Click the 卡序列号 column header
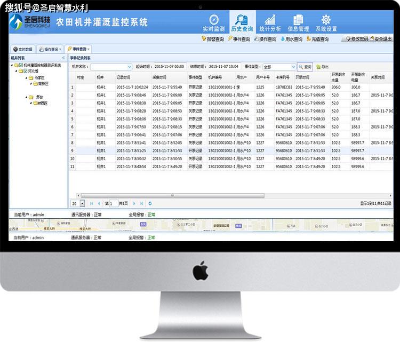 (x=284, y=77)
